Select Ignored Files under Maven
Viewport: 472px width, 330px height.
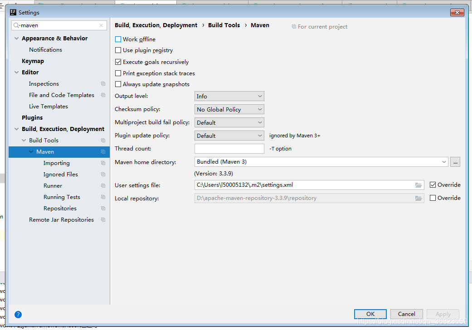60,175
